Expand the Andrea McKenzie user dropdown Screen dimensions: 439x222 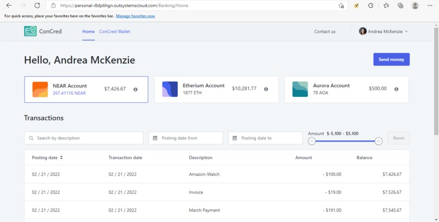[x=406, y=32]
